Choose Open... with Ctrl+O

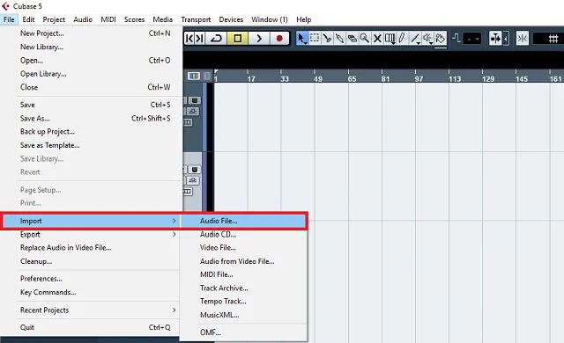[x=90, y=61]
